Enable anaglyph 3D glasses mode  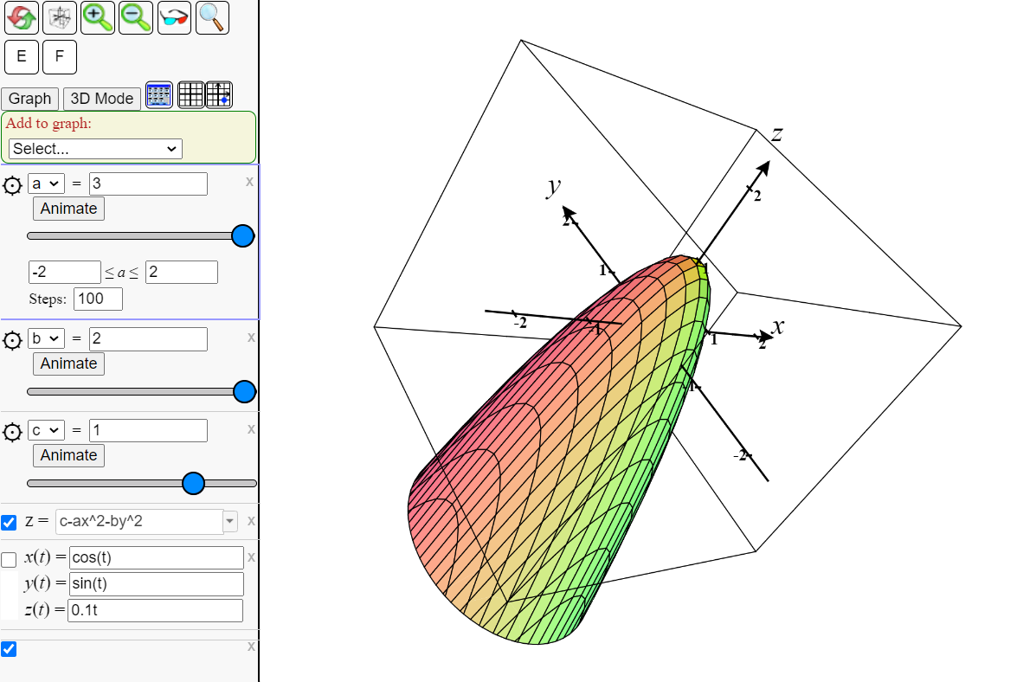click(173, 17)
